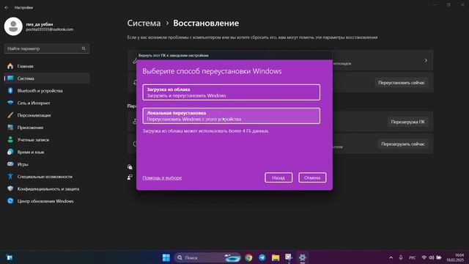Click the Система breadcrumb link
This screenshot has height=264, width=469.
pos(144,23)
